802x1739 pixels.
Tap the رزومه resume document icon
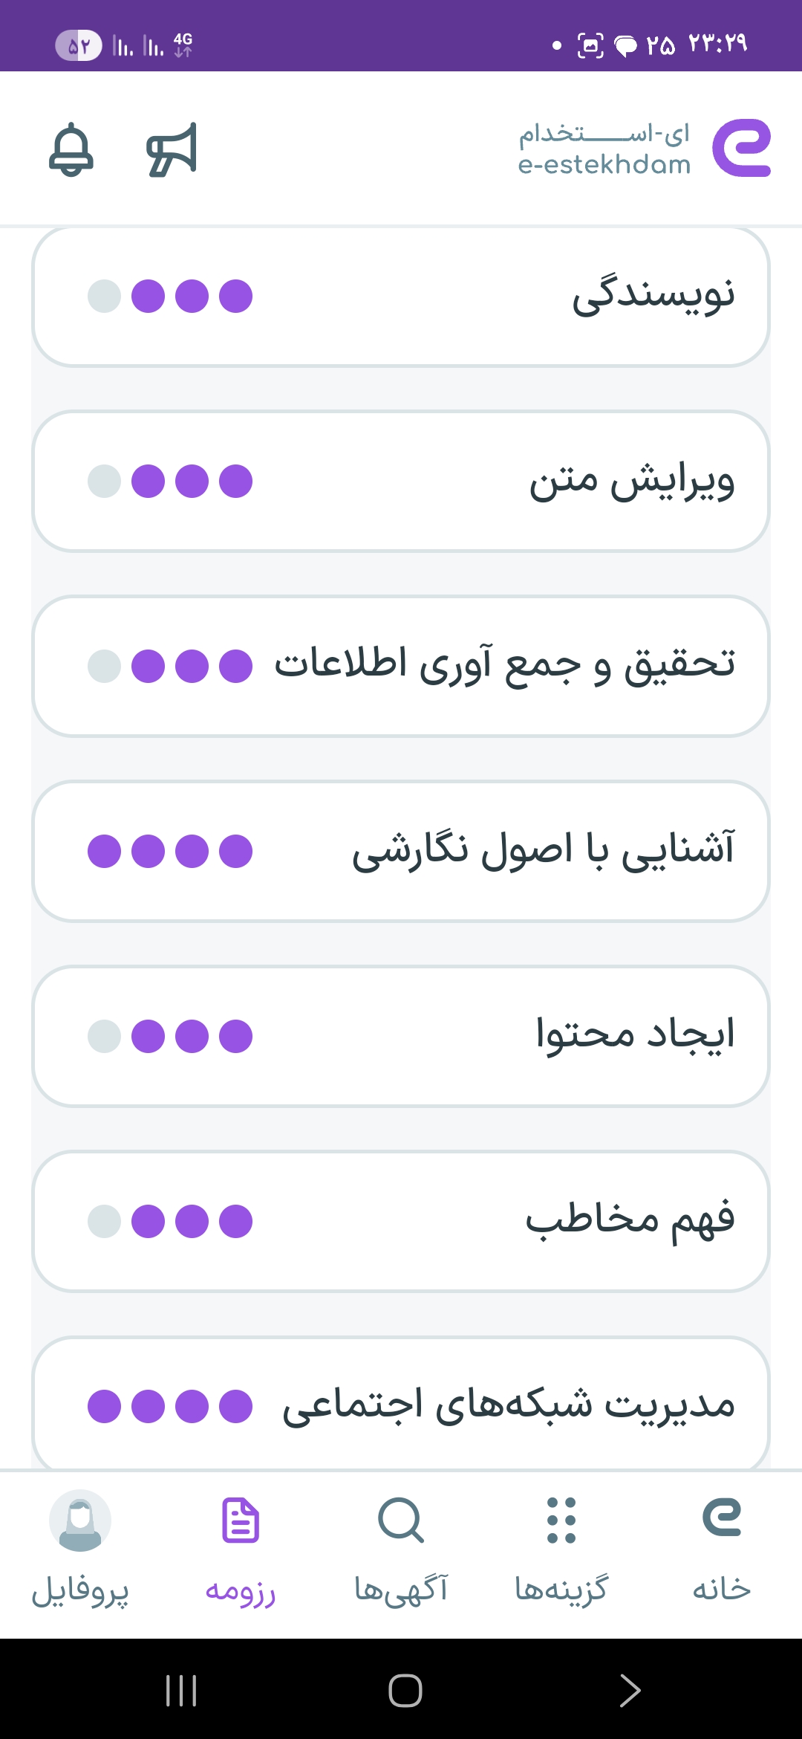(241, 1521)
